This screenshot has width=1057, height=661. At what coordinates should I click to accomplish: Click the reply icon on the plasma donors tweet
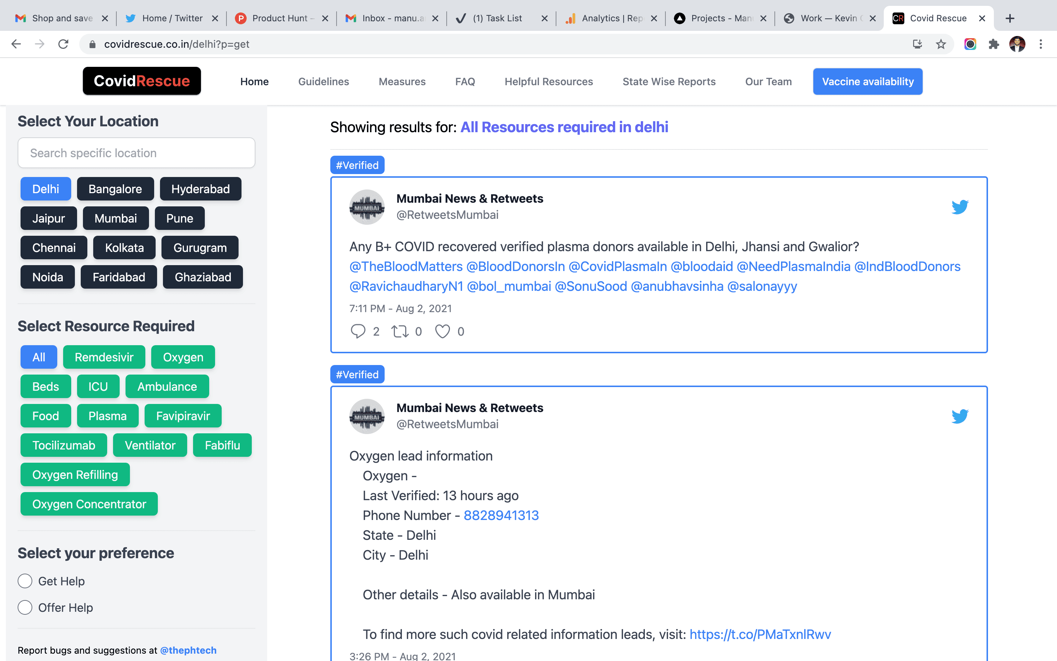(x=358, y=331)
